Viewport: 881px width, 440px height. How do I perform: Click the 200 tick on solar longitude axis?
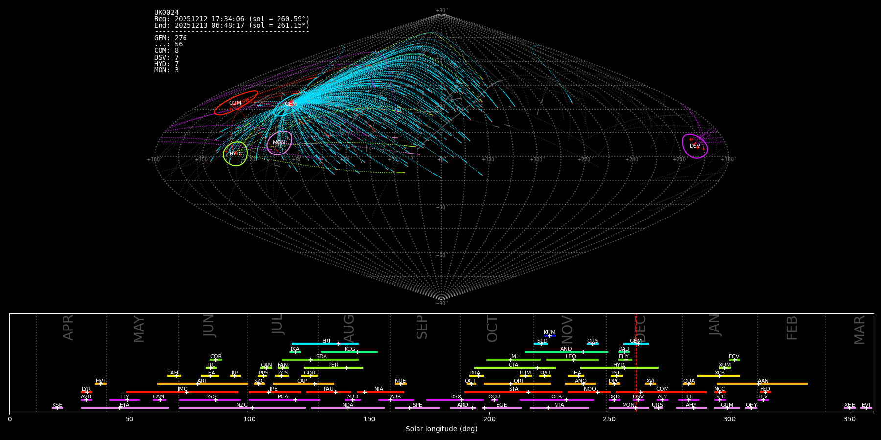(x=489, y=419)
